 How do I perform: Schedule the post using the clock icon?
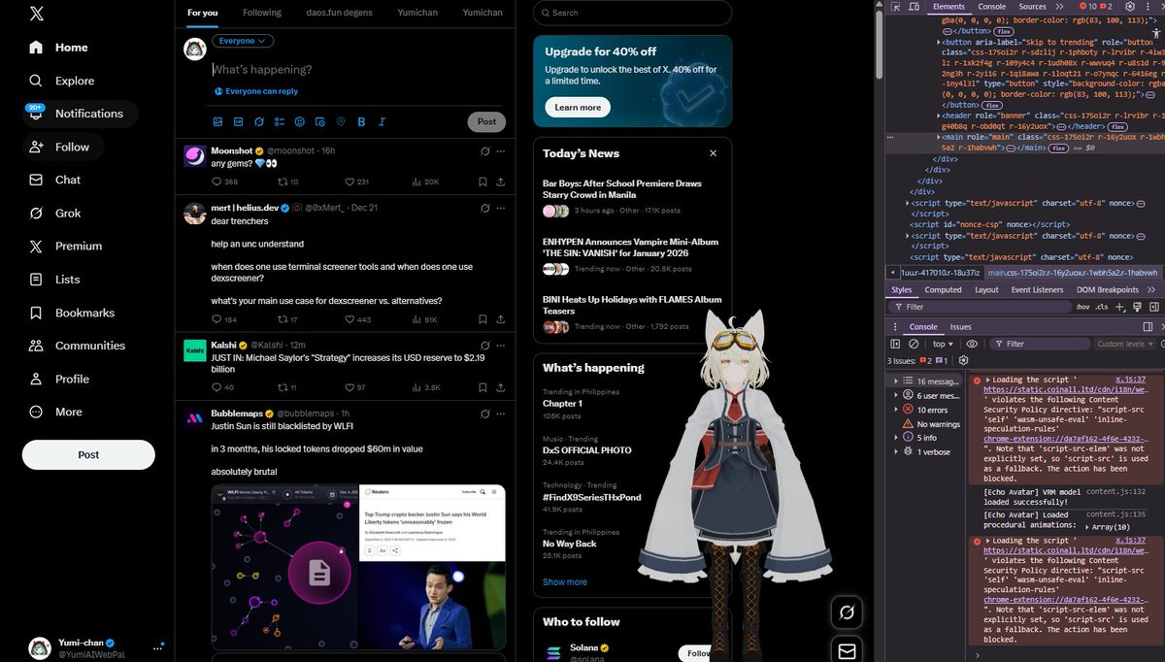[x=320, y=122]
